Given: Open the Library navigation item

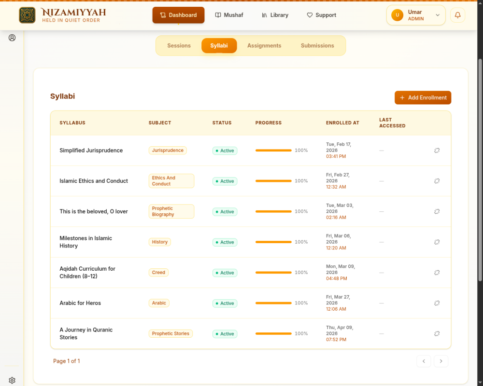Looking at the screenshot, I should point(275,15).
